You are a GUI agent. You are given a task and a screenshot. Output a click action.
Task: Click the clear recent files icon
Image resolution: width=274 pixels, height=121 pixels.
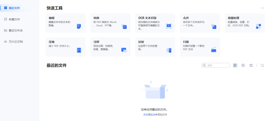(251, 65)
